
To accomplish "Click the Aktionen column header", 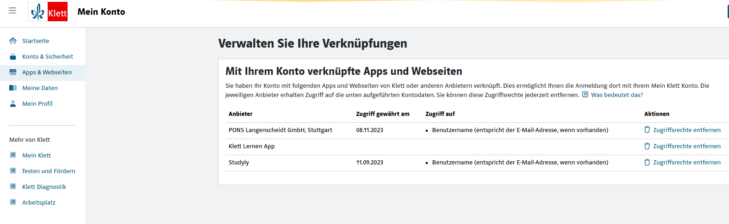I will 657,114.
